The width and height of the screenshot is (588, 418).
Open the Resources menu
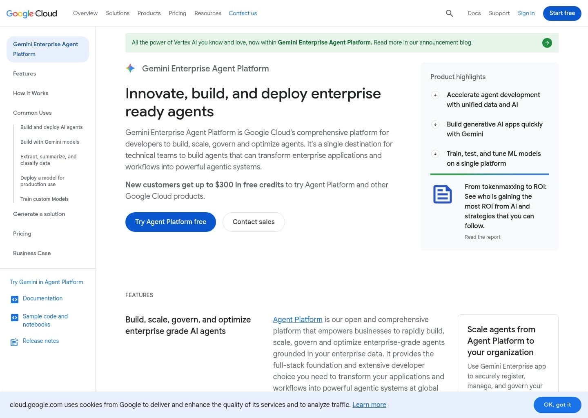pos(208,13)
